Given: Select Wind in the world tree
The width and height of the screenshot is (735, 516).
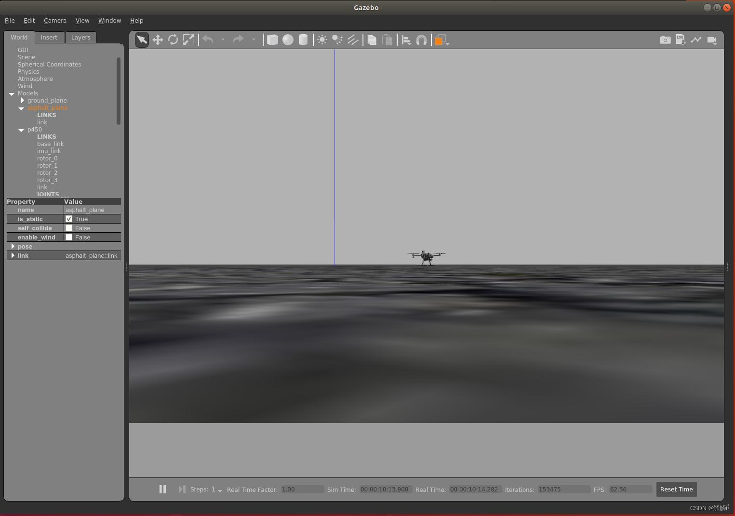Looking at the screenshot, I should click(25, 86).
